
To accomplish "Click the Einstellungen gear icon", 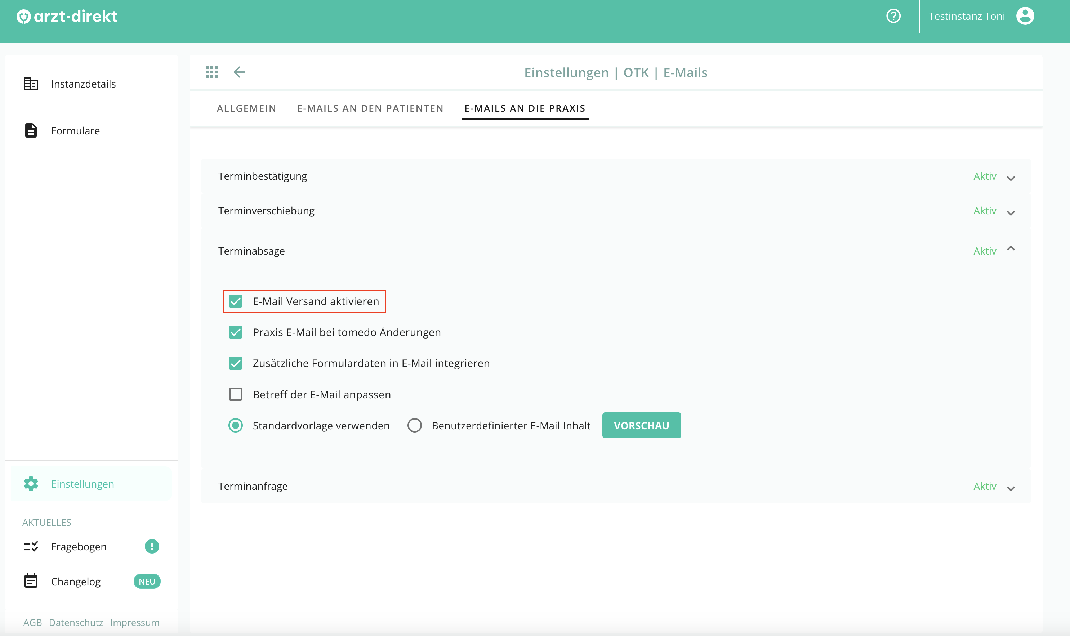I will click(31, 484).
